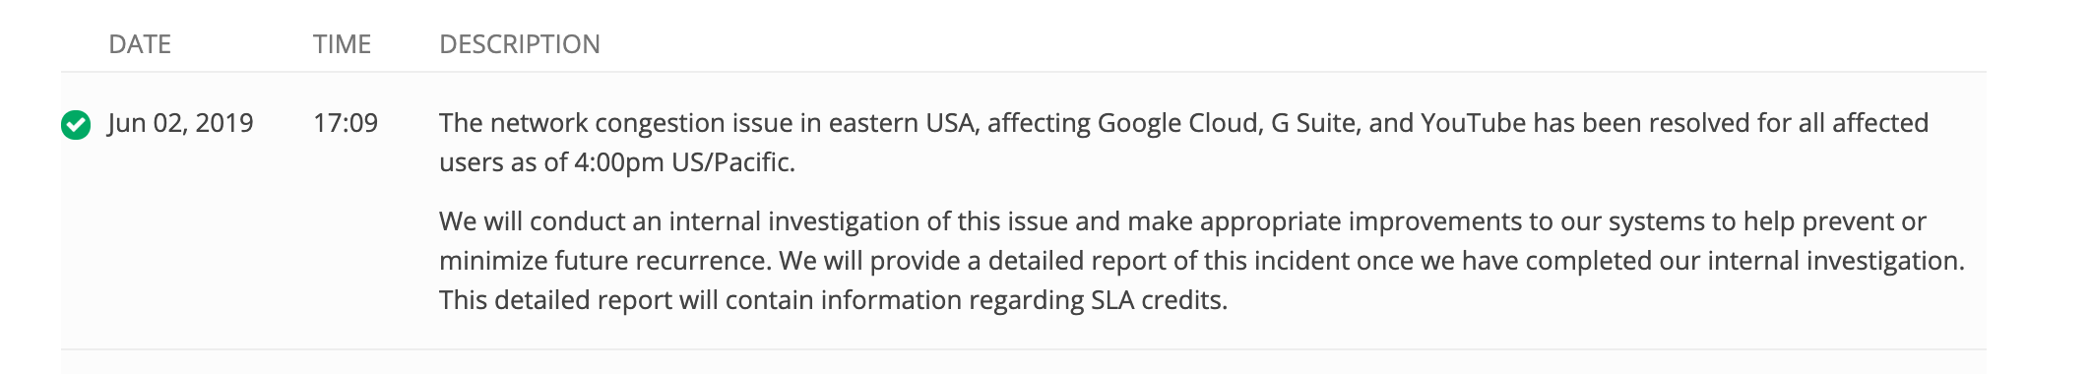Viewport: 2091px width, 374px height.
Task: Click the words 'completed our internal investigation'
Action: pyautogui.click(x=1743, y=261)
